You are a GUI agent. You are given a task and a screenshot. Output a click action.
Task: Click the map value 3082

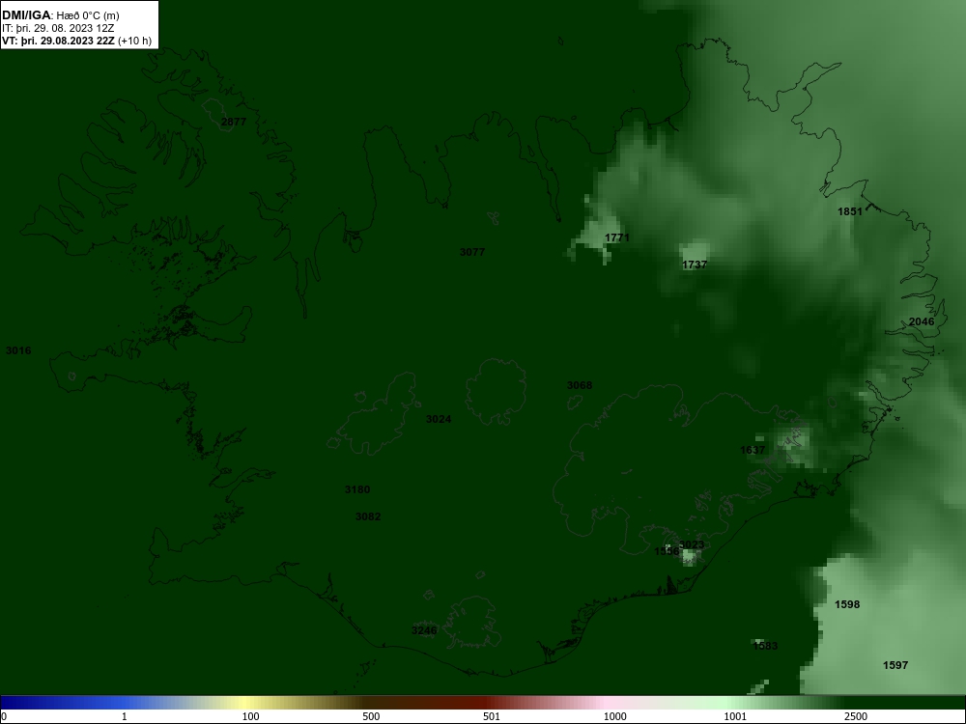[x=368, y=516]
